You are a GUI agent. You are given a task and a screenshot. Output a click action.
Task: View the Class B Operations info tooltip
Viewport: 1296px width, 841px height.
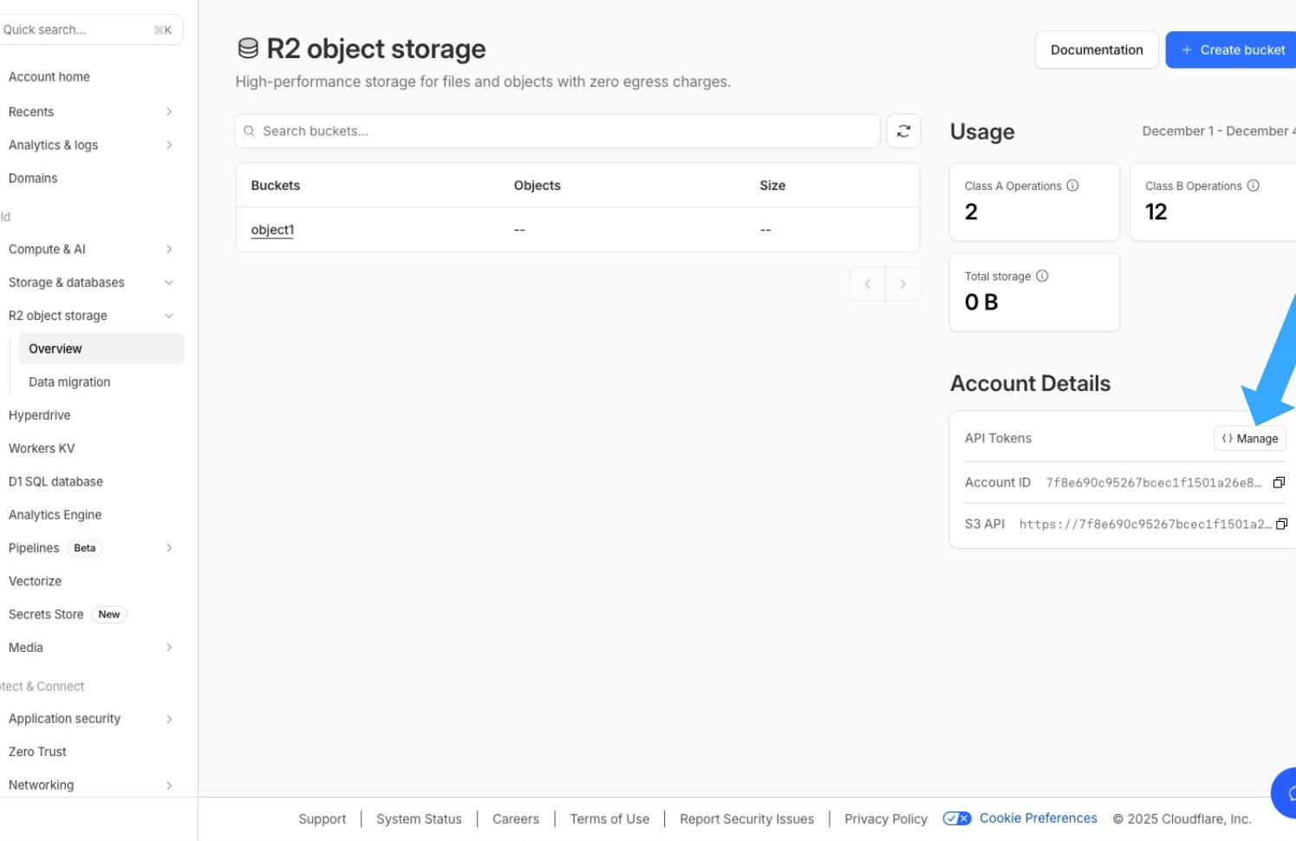1254,185
